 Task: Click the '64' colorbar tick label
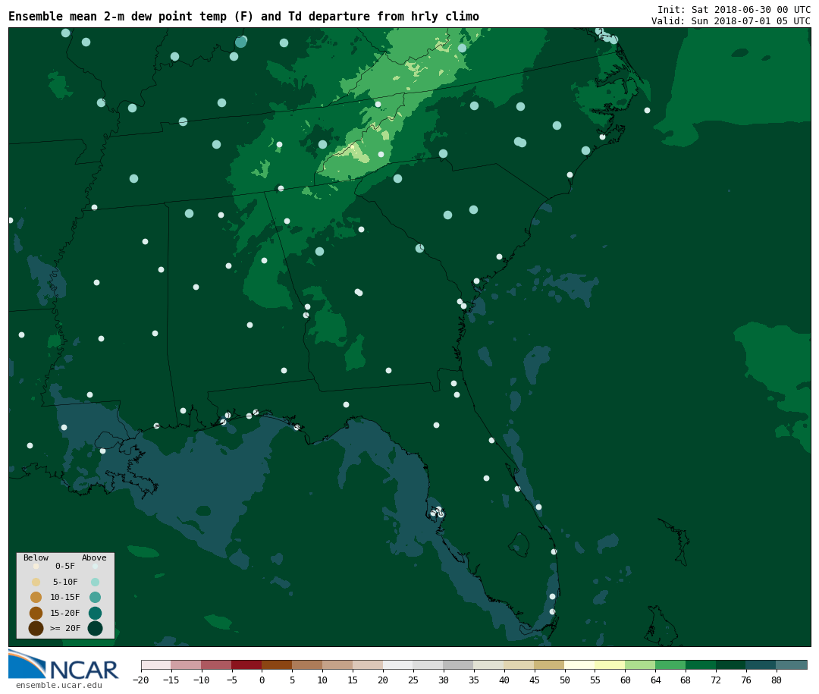click(x=655, y=680)
